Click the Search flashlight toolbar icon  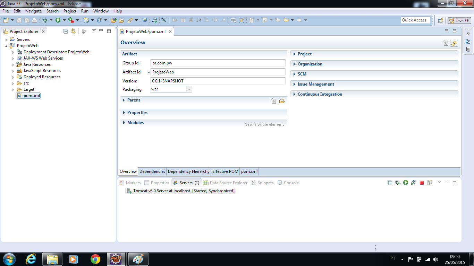[130, 20]
